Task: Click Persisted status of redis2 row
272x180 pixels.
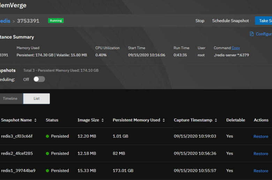Action: (57, 153)
